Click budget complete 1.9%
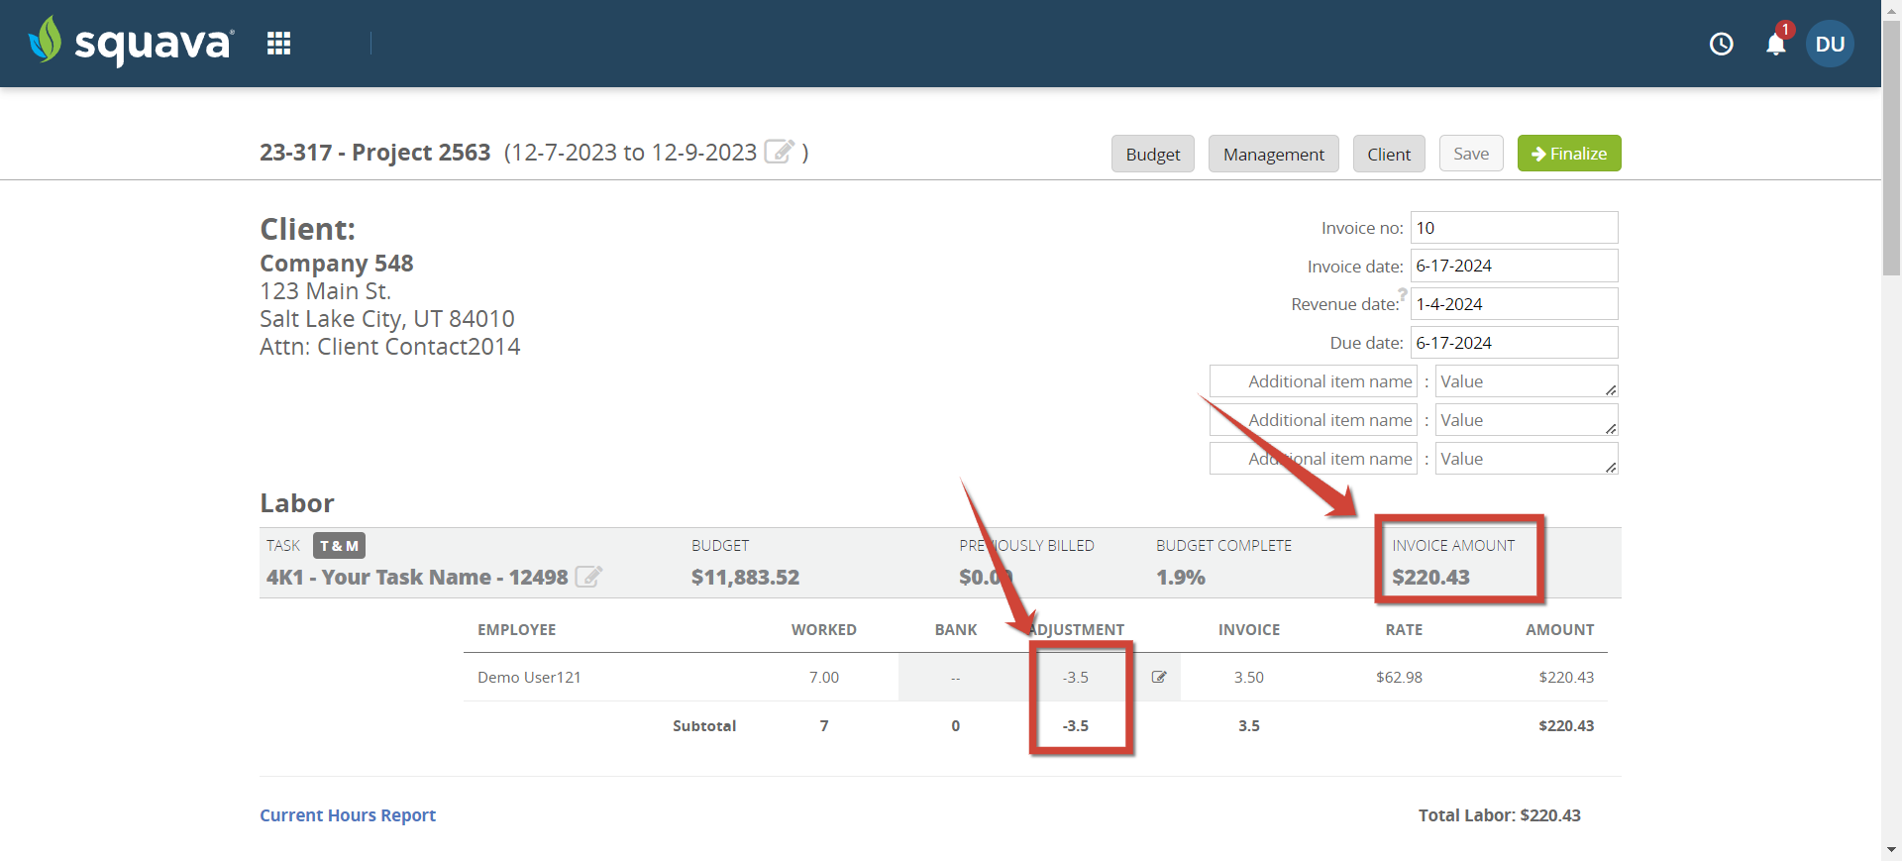This screenshot has width=1902, height=861. (1181, 577)
